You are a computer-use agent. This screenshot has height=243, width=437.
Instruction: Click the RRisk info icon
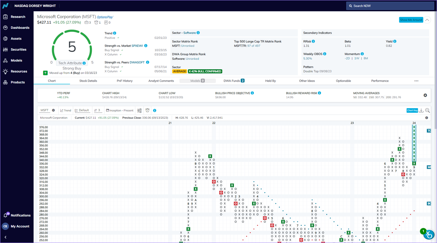click(x=313, y=42)
